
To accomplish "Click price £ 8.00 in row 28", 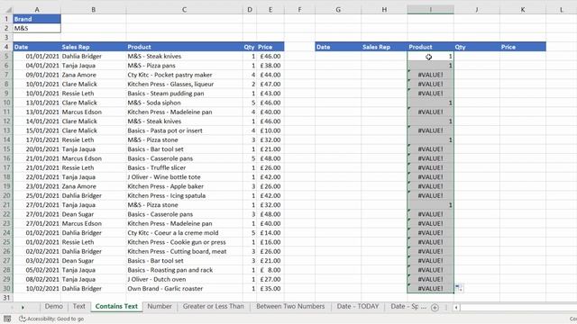I will (270, 270).
